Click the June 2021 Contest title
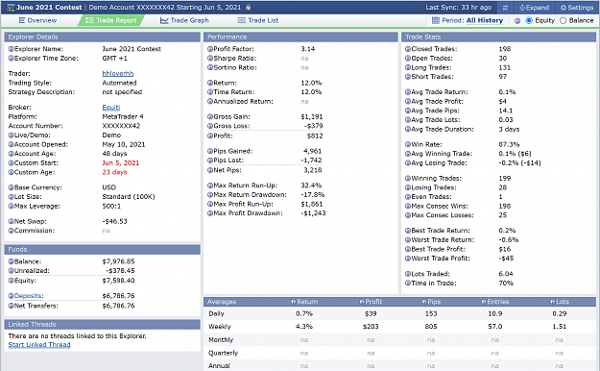This screenshot has height=371, width=600. [49, 8]
